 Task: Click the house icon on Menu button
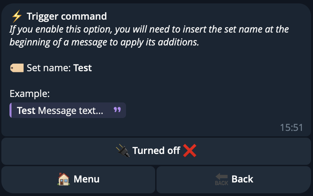click(x=64, y=179)
